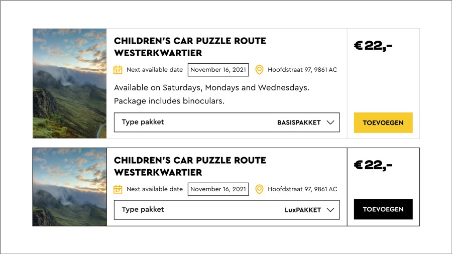Click the top card's Next available date label
The width and height of the screenshot is (452, 254).
(x=155, y=70)
